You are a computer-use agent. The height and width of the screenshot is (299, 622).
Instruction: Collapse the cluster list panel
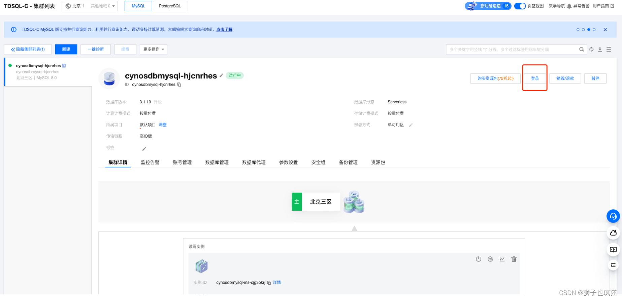tap(28, 49)
